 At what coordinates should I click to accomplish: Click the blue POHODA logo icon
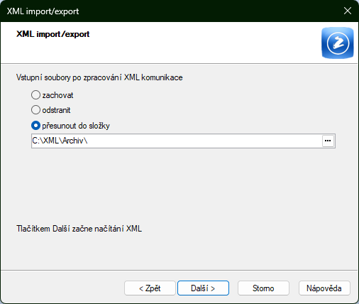[x=338, y=43]
